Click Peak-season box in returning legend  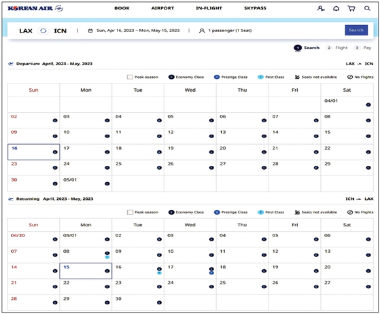[130, 212]
